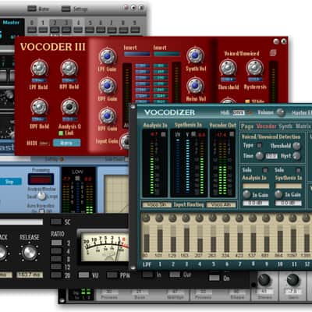The image size is (312, 312).
Task: Click the blue Learn button beside MIDI
Action: [67, 143]
